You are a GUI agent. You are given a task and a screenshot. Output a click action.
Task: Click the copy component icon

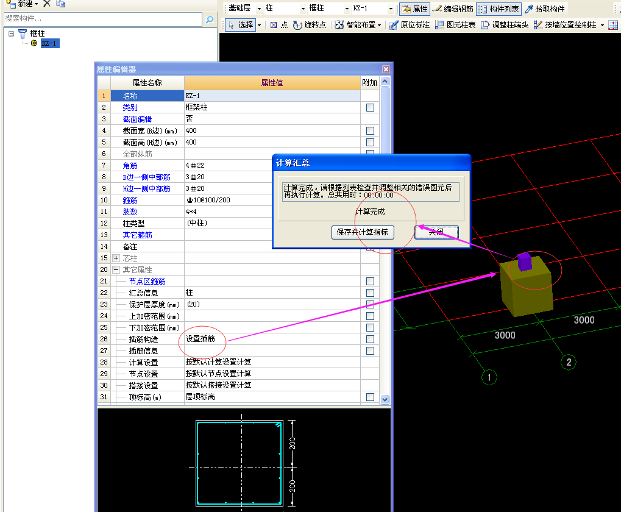coord(60,4)
